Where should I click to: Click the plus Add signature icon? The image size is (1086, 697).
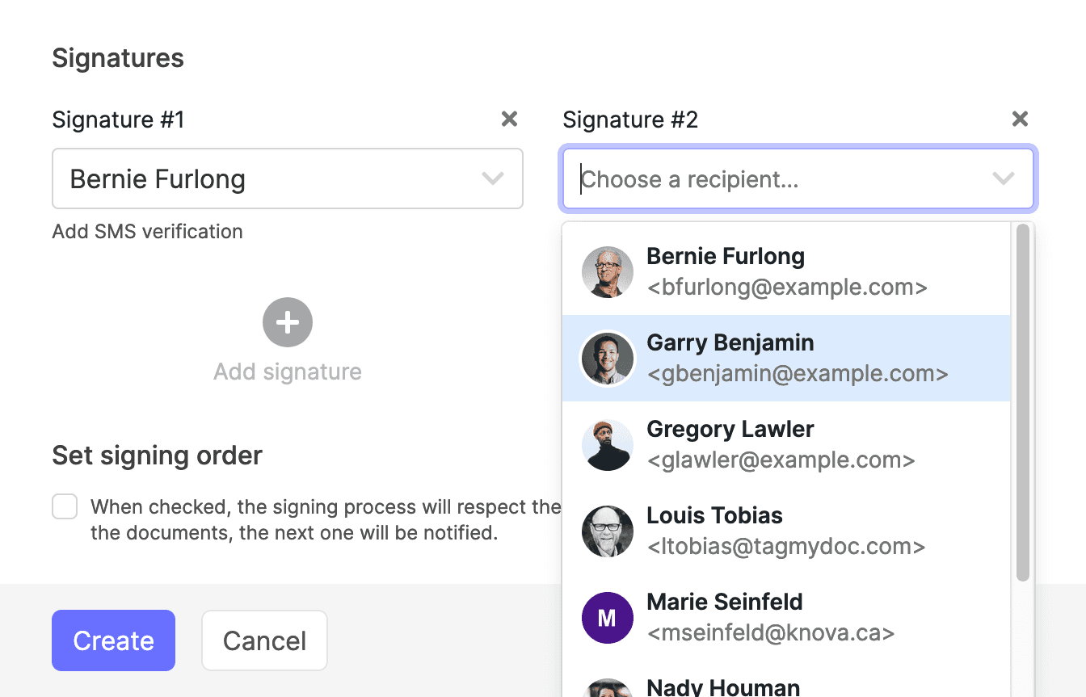tap(288, 322)
